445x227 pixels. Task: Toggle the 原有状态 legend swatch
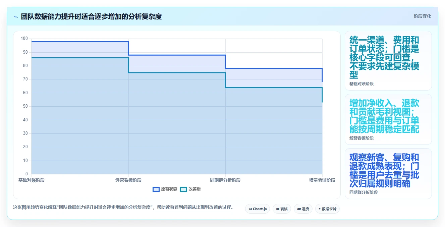click(156, 189)
